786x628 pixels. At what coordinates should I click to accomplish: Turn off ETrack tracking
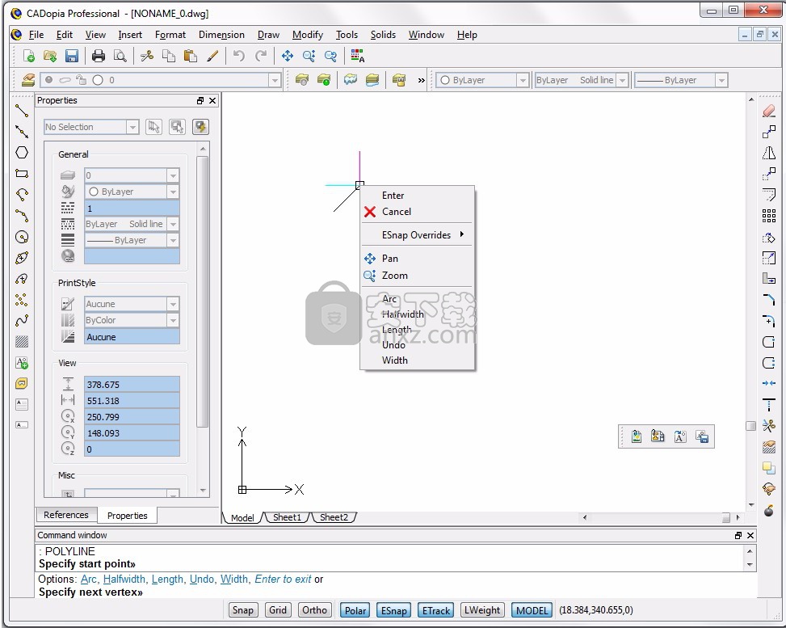pos(436,610)
